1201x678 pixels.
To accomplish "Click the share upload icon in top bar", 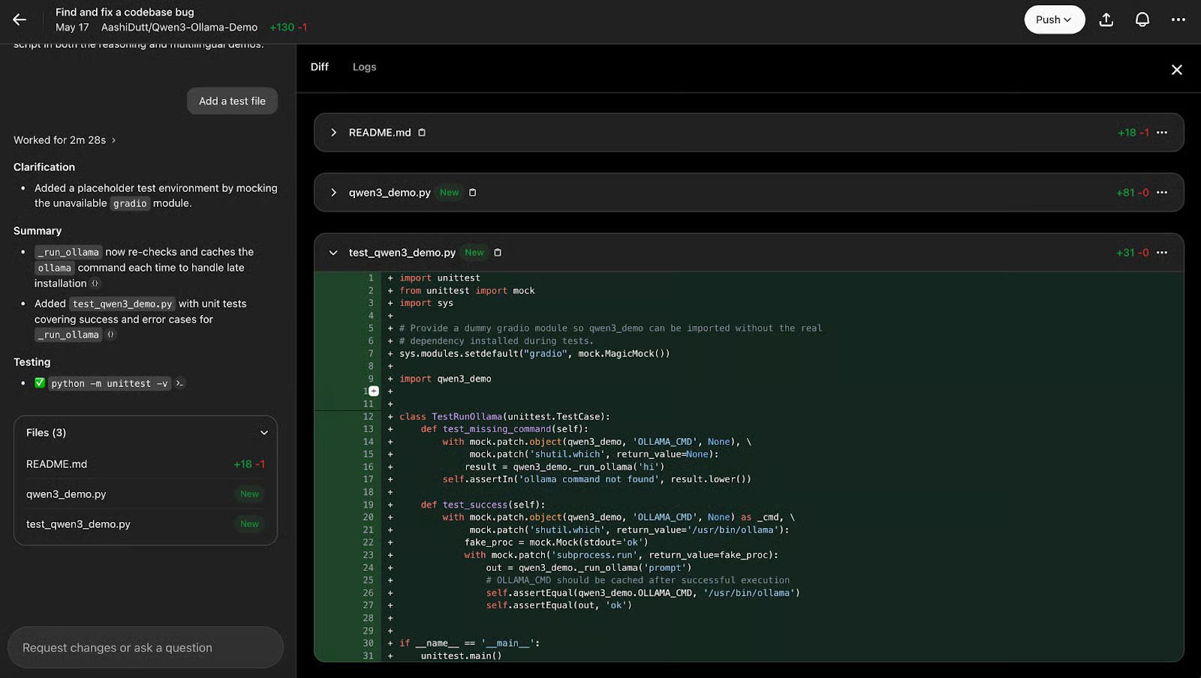I will click(x=1106, y=19).
